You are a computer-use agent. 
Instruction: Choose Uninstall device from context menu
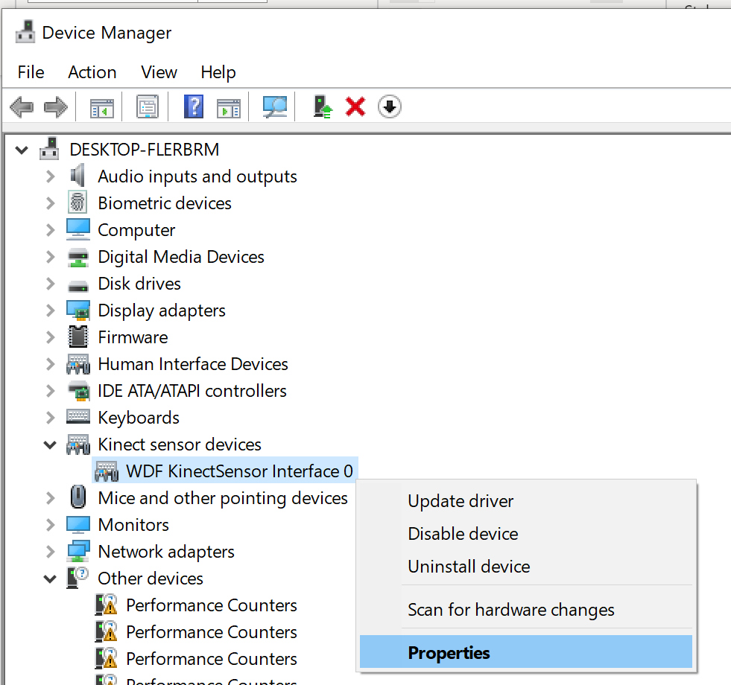(526, 567)
